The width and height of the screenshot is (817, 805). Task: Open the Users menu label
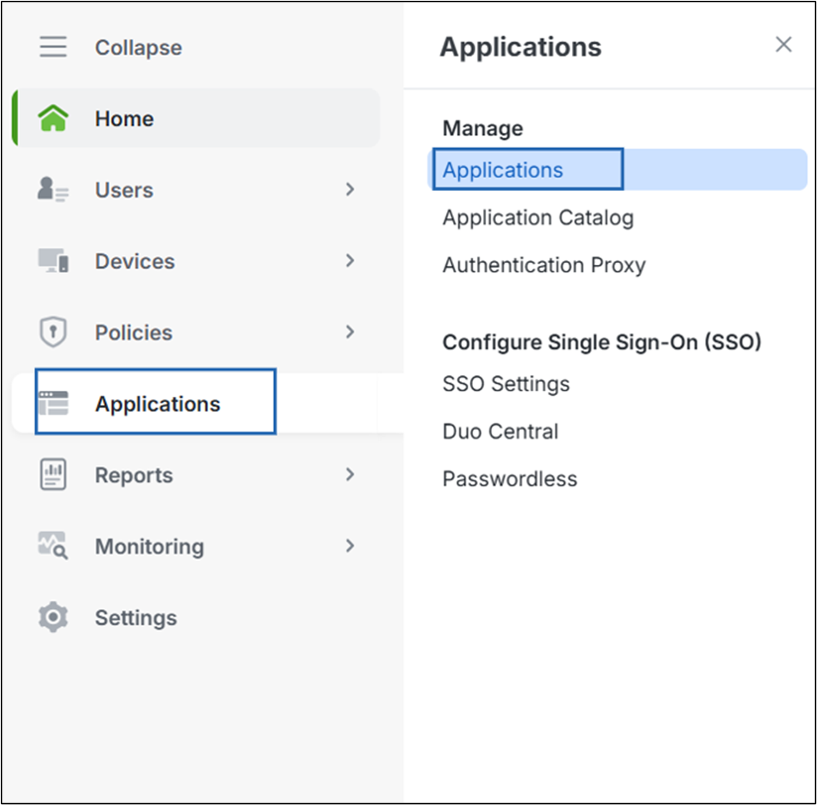tap(124, 190)
